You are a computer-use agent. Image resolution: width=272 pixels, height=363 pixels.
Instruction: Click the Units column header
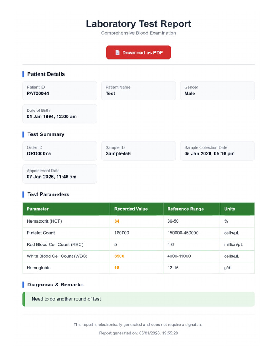click(x=237, y=209)
